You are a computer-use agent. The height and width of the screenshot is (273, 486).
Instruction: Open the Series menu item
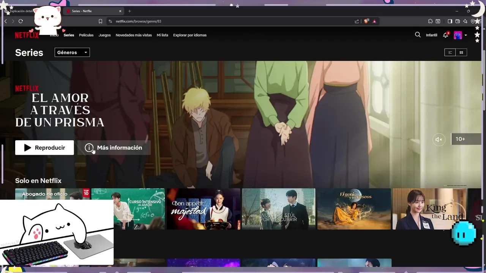(69, 35)
